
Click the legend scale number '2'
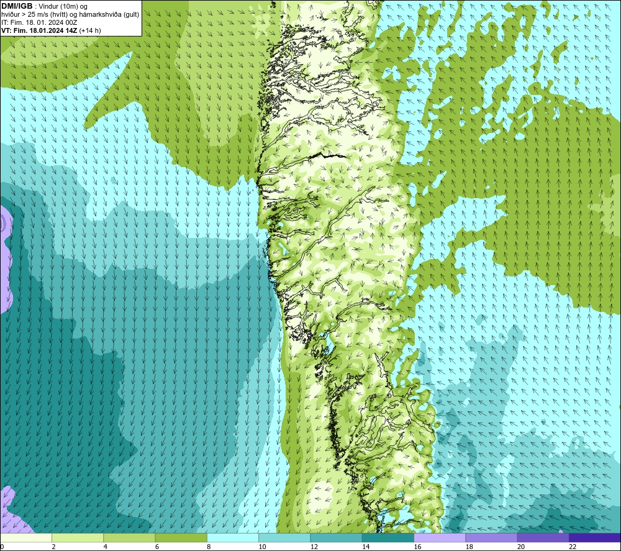pos(53,547)
